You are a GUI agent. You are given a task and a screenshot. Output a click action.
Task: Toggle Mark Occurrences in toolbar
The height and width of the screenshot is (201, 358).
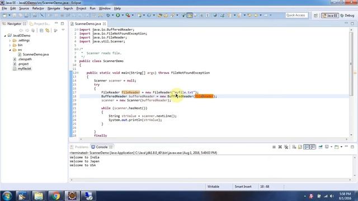coord(190,15)
